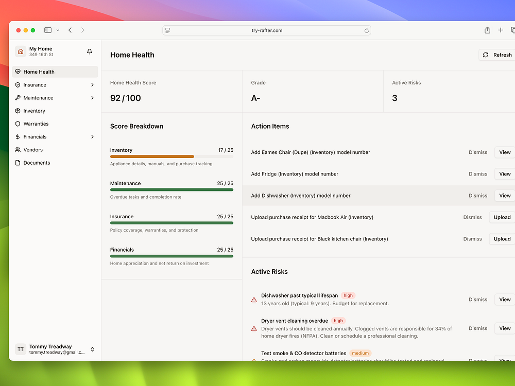Open Safari sidebar dropdown arrow
Screen dimensions: 515x386
pos(58,30)
